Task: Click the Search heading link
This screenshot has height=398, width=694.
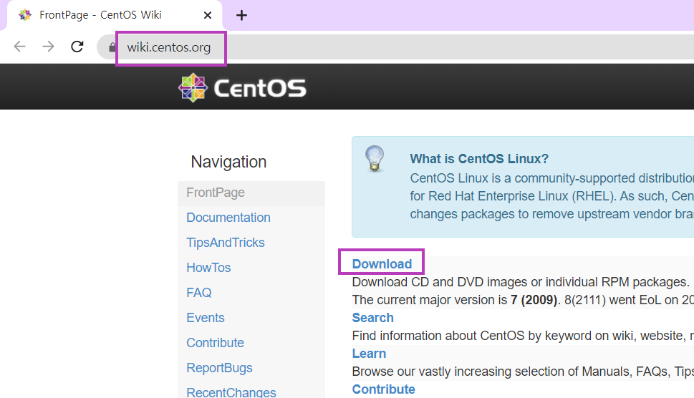Action: click(x=372, y=318)
